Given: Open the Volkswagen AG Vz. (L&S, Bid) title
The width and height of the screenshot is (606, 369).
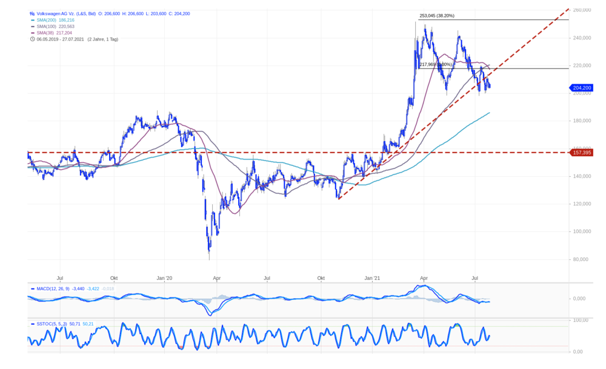Looking at the screenshot, I should tap(66, 13).
